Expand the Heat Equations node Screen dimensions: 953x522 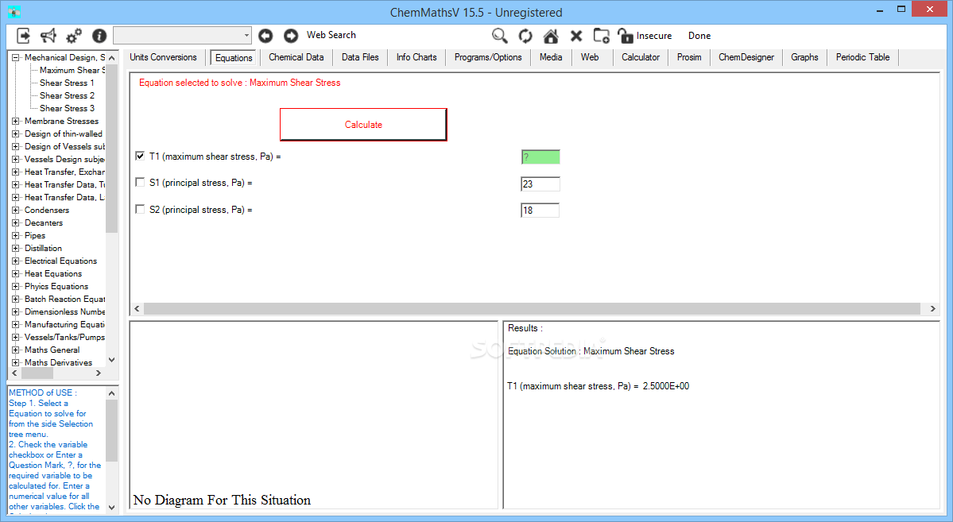pyautogui.click(x=16, y=274)
